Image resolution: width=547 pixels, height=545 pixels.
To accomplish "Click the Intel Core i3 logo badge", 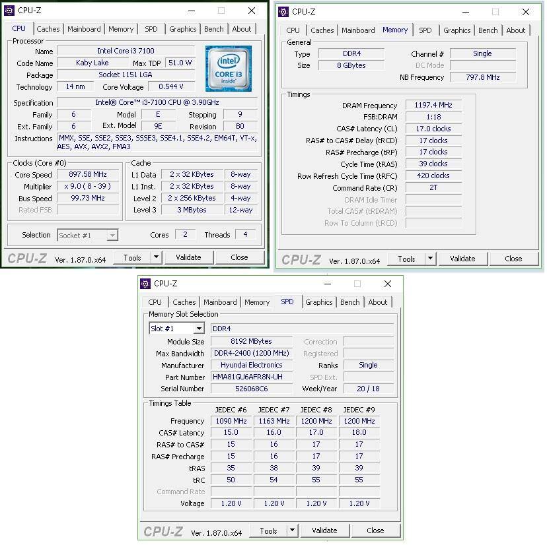I will point(228,69).
